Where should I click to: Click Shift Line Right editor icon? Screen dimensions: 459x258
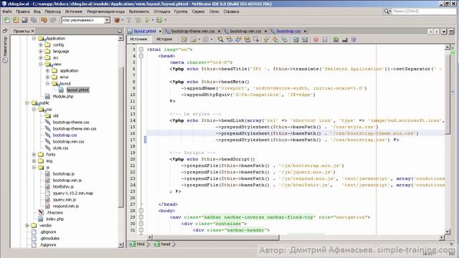tap(305, 39)
